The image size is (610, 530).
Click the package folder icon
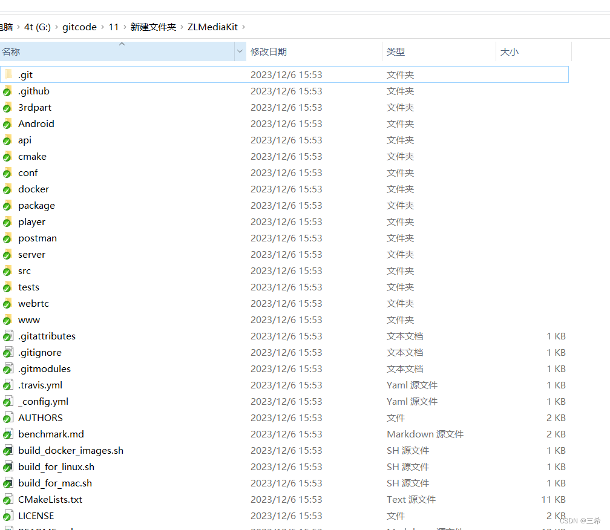[x=8, y=205]
